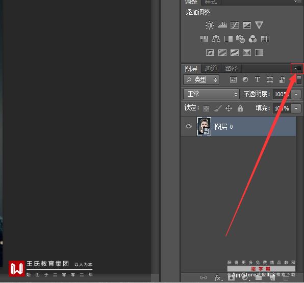Add a Brightness/Contrast adjustment

(x=210, y=25)
